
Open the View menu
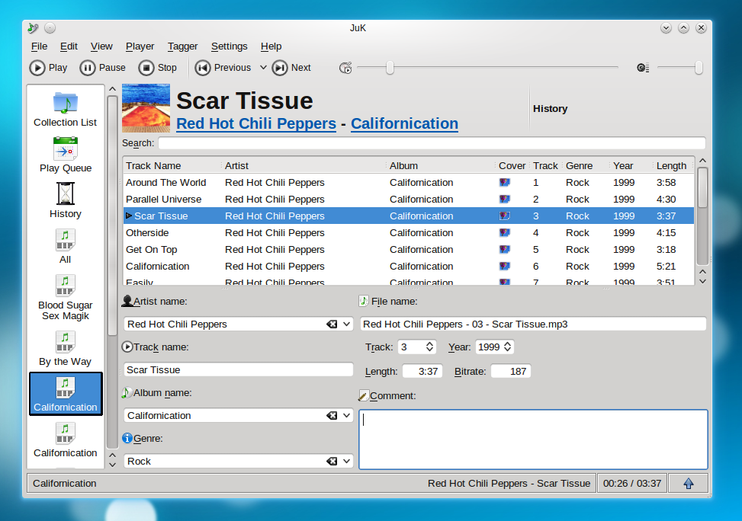click(101, 46)
